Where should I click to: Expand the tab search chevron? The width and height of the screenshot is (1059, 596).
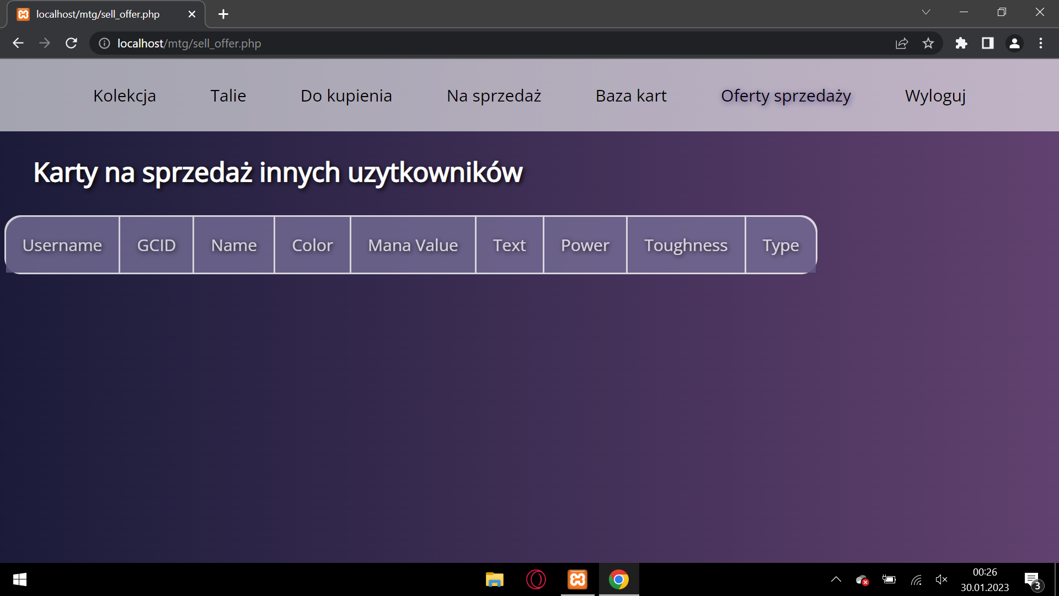tap(926, 12)
